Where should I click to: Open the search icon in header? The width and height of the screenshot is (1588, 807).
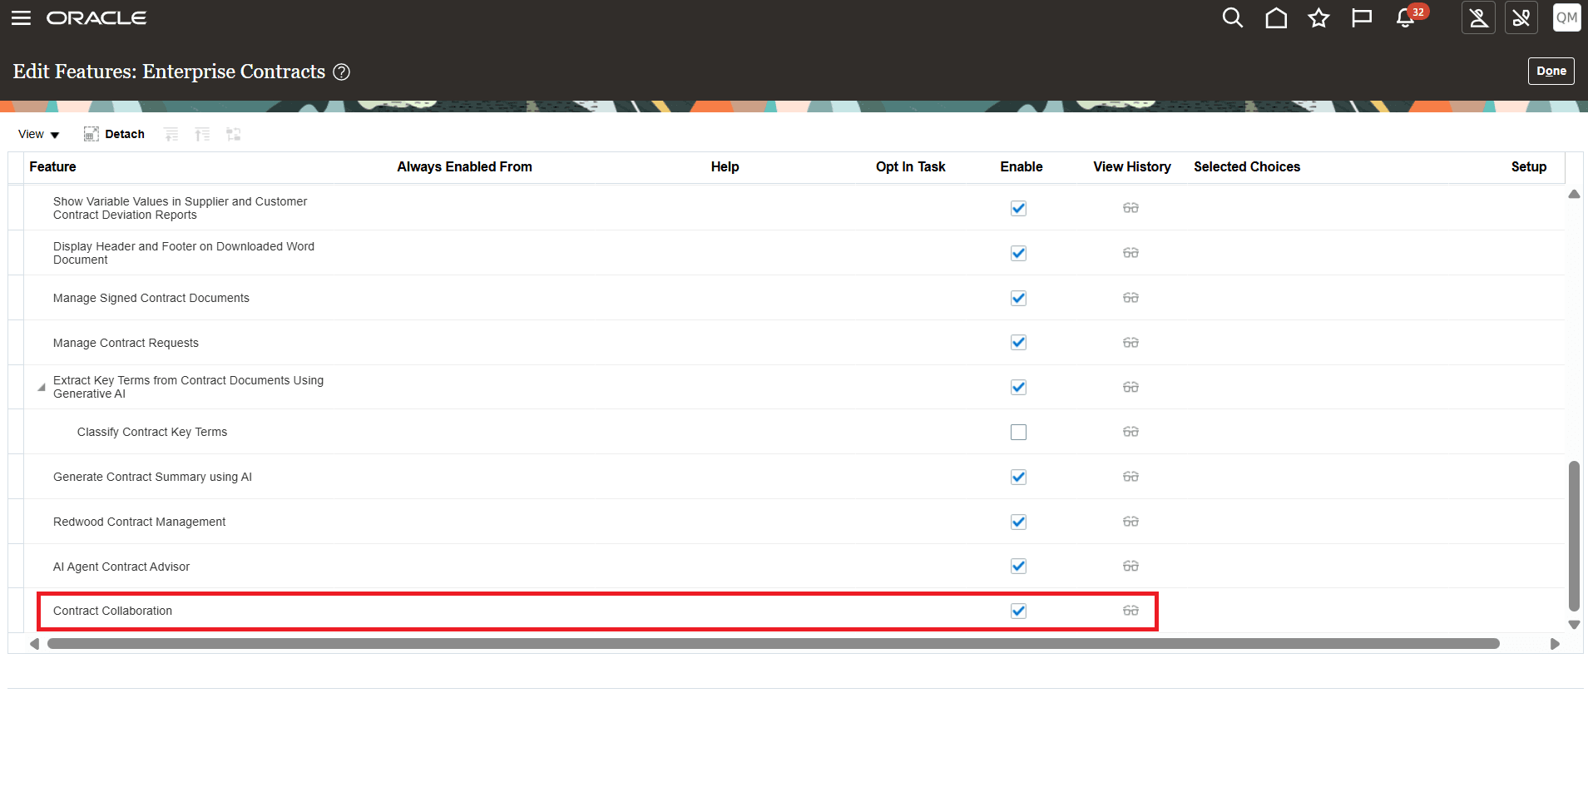click(1232, 17)
